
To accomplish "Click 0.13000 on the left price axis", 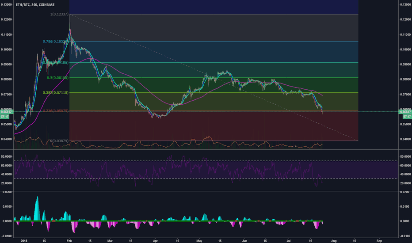I will (x=6, y=4).
